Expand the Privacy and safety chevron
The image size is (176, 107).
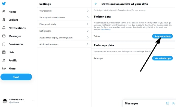coord(88,24)
